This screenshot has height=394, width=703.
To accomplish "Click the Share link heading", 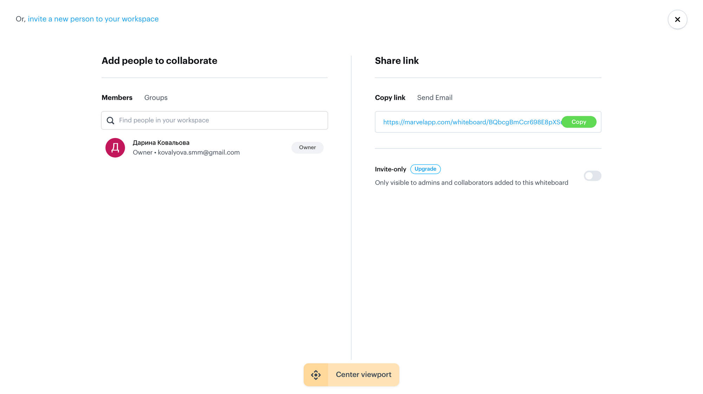I will [396, 61].
